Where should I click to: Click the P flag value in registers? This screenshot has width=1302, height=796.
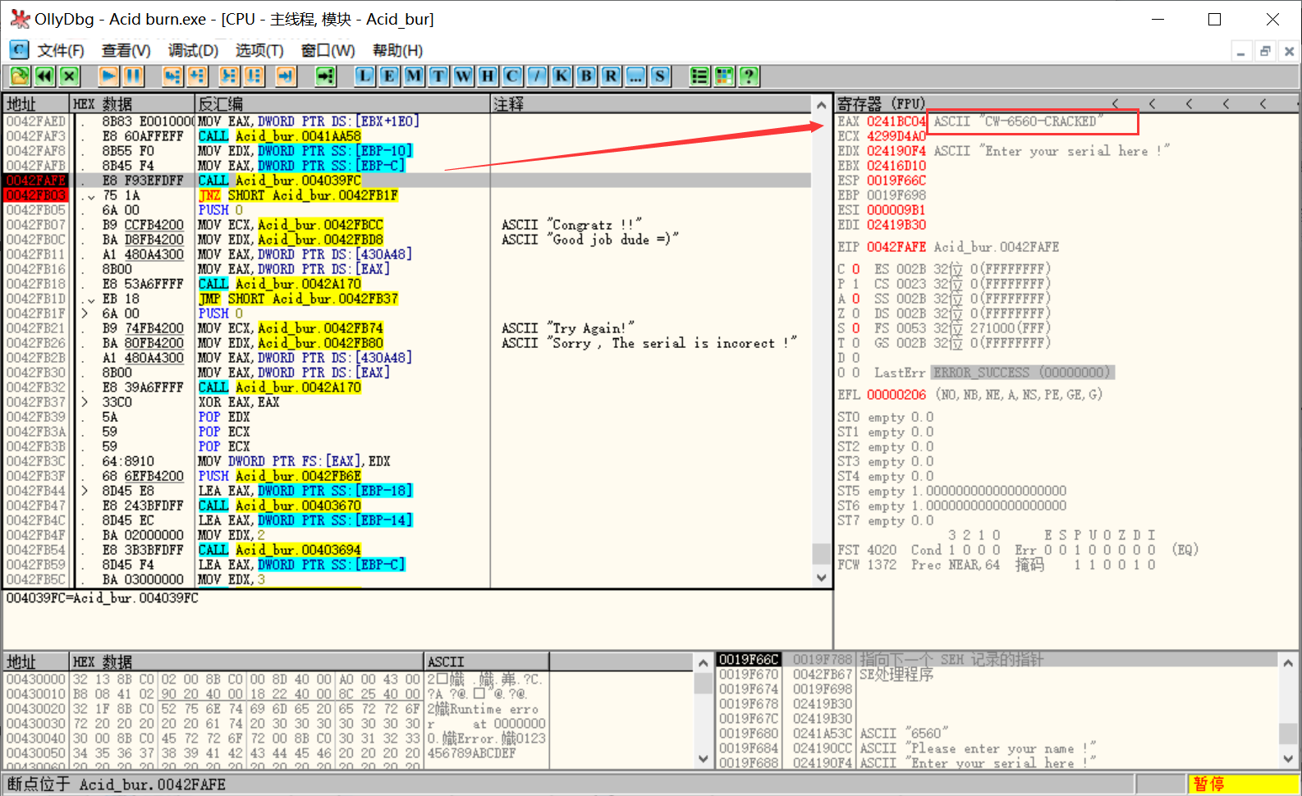(855, 284)
